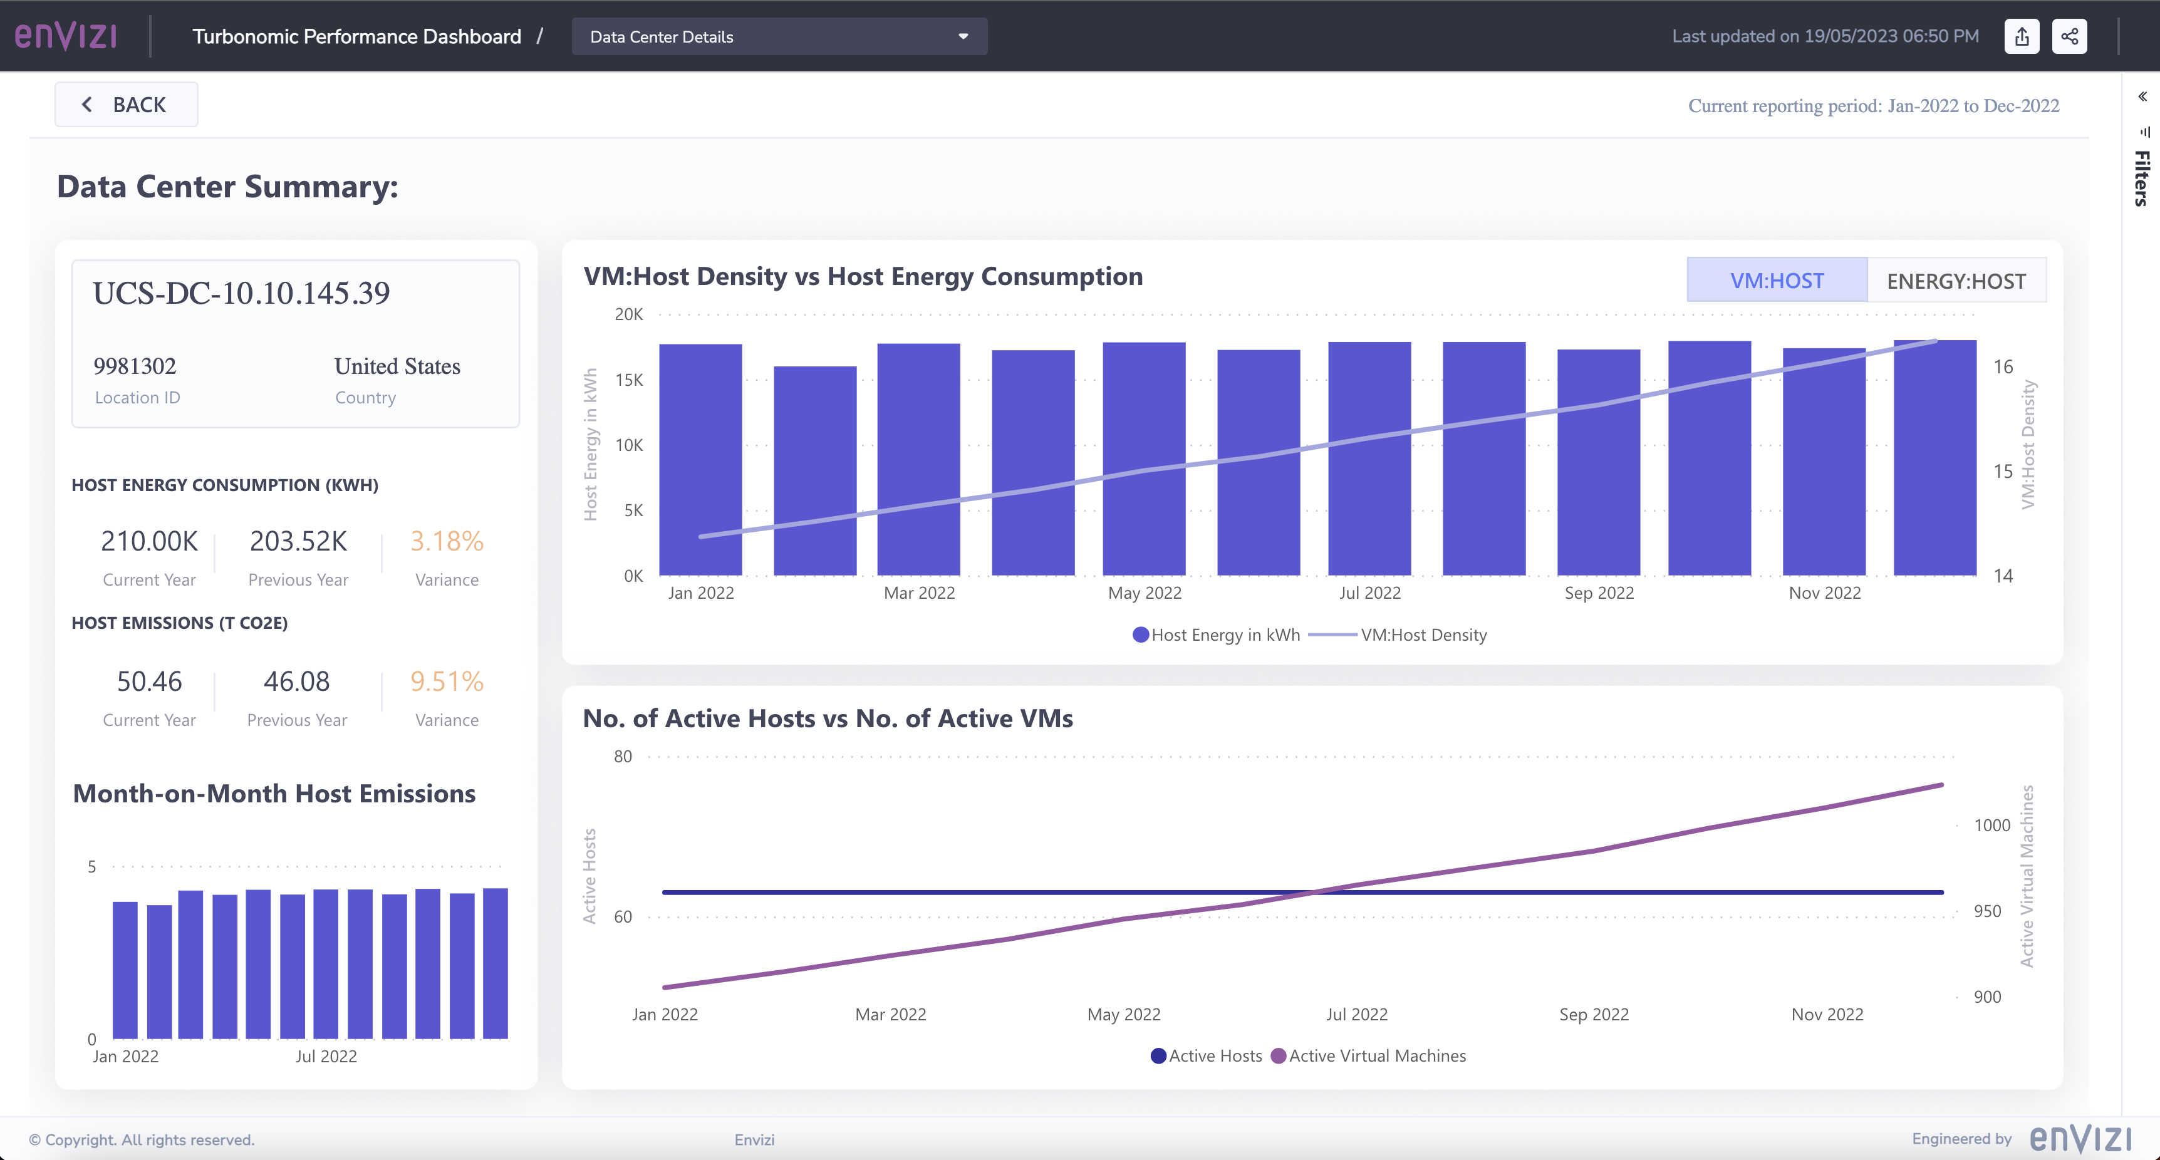Click the filter icon above Filters label
The image size is (2160, 1160).
pos(2144,132)
